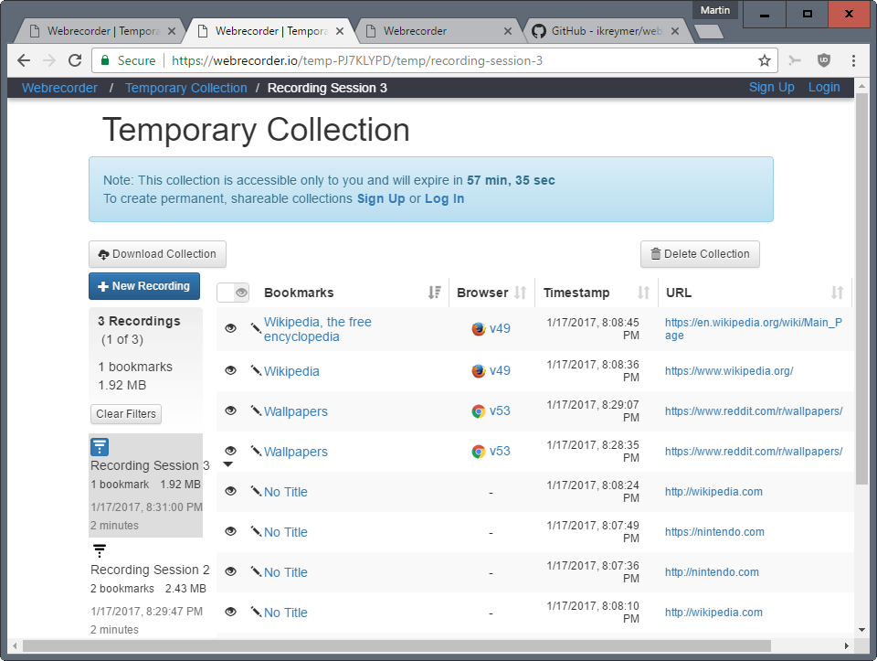
Task: Hide the Wallpapers bookmark from 8:28:35 PM
Action: pos(230,451)
